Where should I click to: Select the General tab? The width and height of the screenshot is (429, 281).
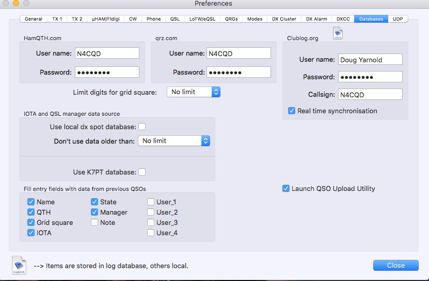pos(34,19)
